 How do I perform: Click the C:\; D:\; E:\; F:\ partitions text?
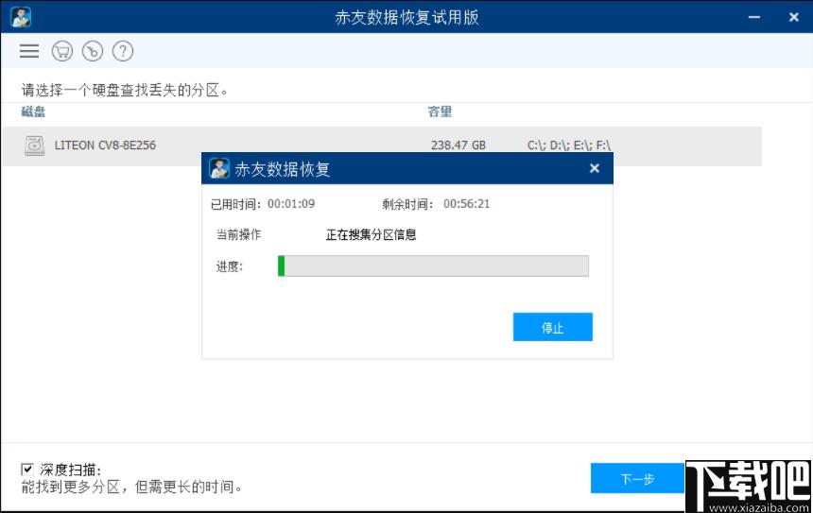[568, 145]
